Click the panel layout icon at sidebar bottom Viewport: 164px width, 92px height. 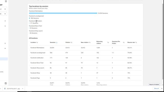6,83
